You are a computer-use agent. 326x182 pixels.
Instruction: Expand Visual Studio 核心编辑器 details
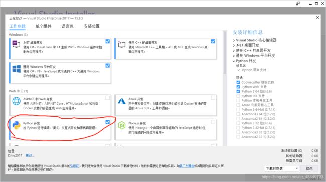click(234, 40)
